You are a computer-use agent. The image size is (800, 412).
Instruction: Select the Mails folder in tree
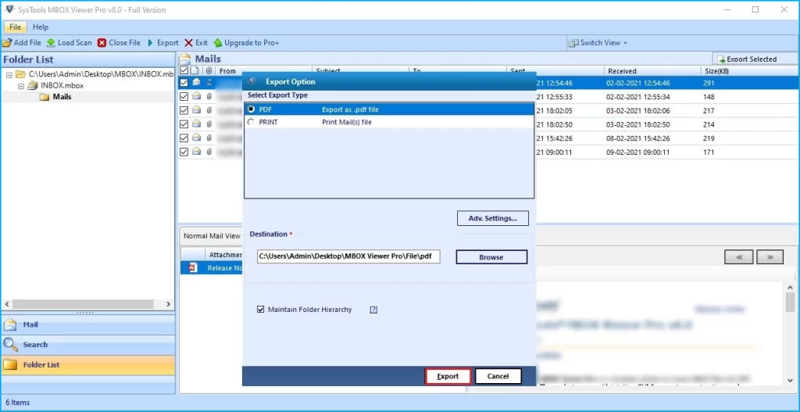(62, 97)
